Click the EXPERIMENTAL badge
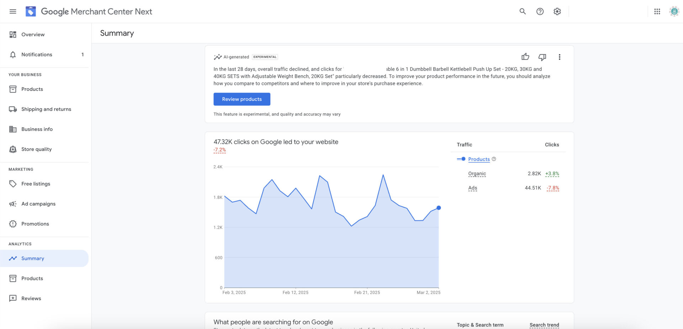Viewport: 683px width, 329px height. pos(265,57)
